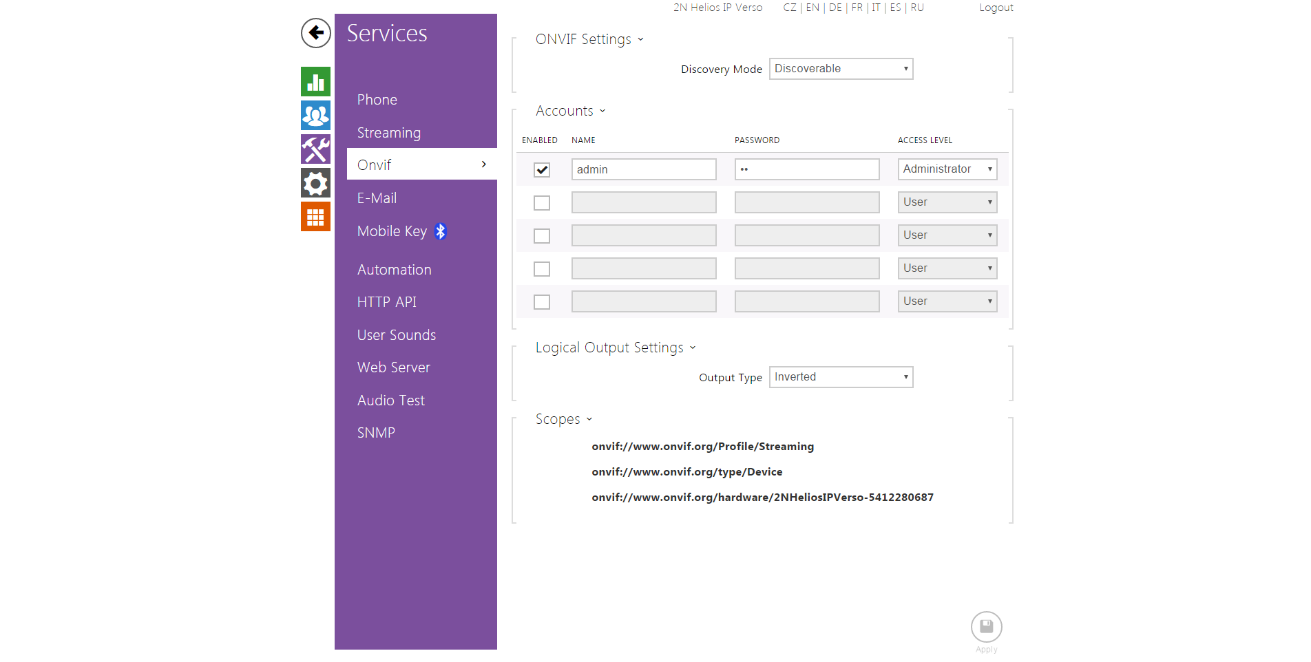The image size is (1311, 662).
Task: Select Streaming in the Services menu
Action: click(388, 133)
